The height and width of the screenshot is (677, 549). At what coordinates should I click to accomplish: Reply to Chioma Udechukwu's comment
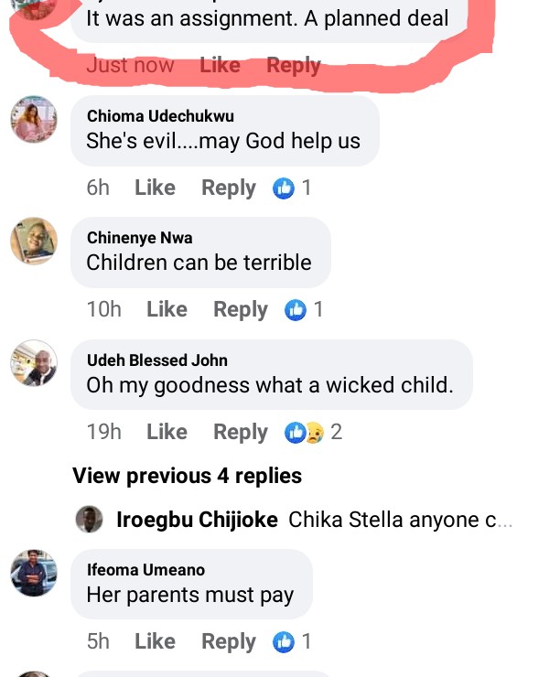(x=229, y=188)
